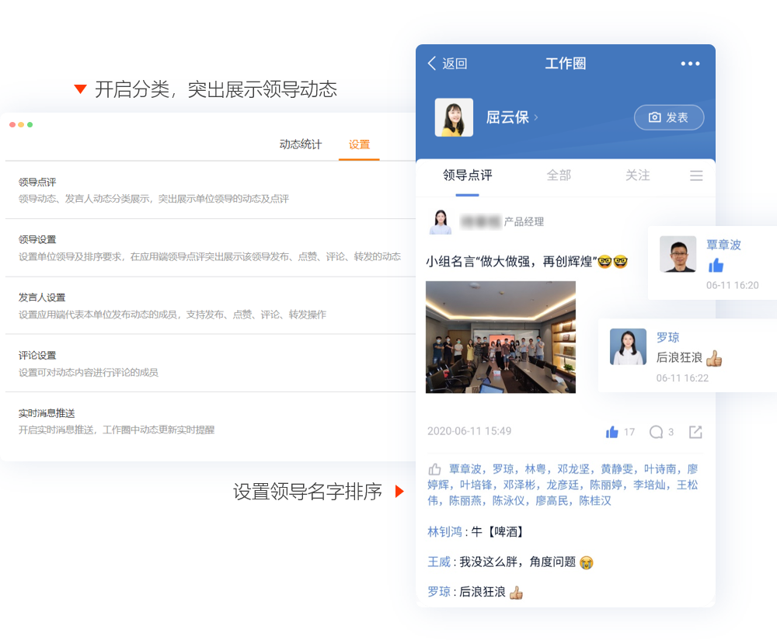Open the 发言人设置 setting row
Viewport: 777px width, 640px height.
[211, 306]
